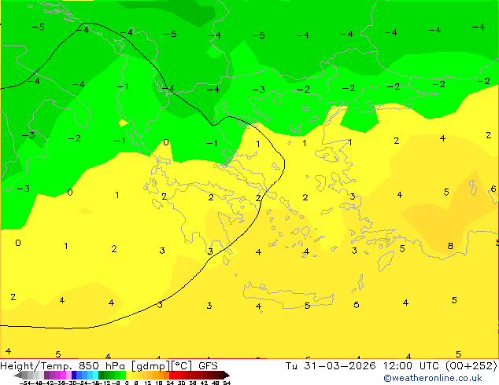Click the "54" label under color scale
Image resolution: width=499 pixels, height=385 pixels.
point(227,383)
